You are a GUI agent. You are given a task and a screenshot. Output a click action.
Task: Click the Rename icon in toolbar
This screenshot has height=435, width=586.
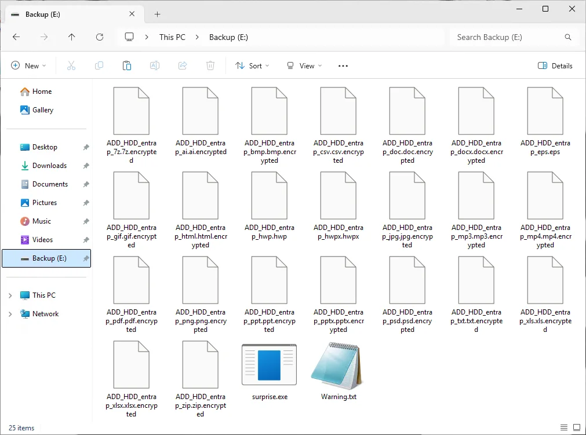click(x=155, y=66)
